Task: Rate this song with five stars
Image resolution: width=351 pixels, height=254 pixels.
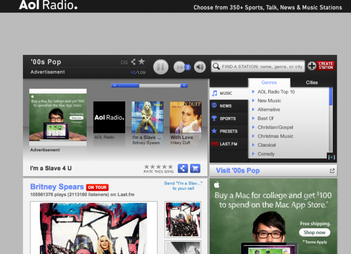Action: pos(158,167)
